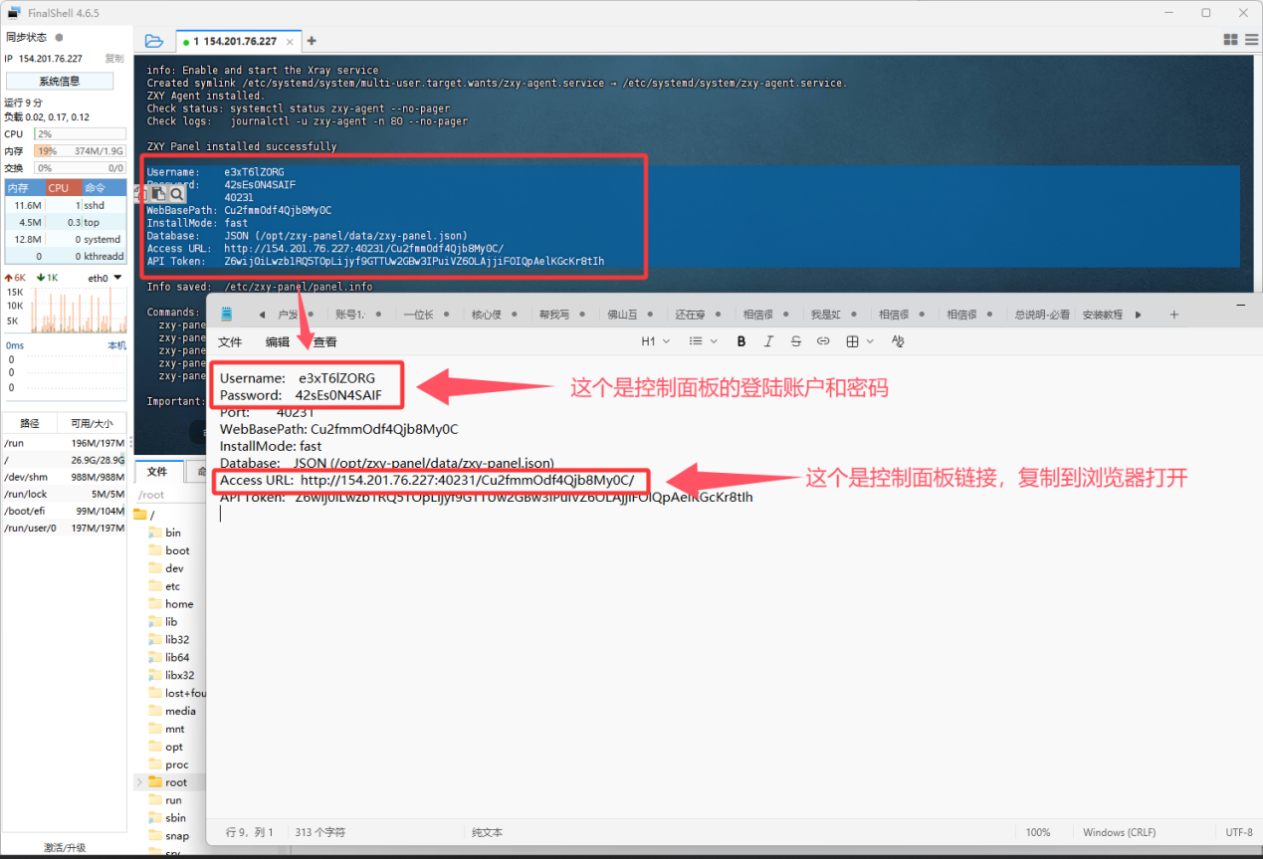
Task: Open the list style dropdown
Action: [703, 341]
